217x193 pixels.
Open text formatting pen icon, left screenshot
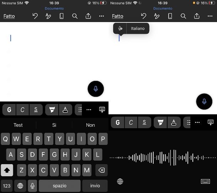pos(48,16)
